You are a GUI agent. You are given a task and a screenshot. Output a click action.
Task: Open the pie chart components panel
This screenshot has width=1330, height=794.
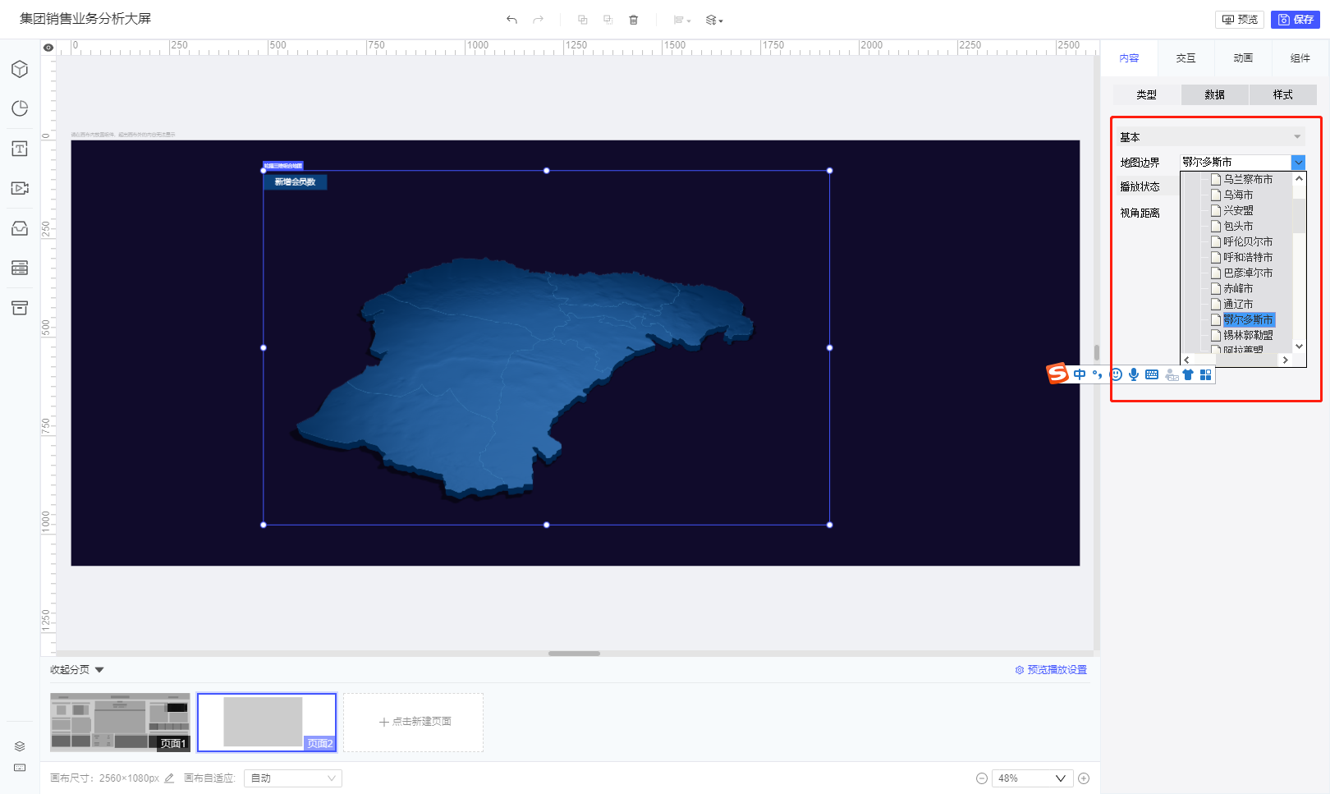tap(20, 108)
